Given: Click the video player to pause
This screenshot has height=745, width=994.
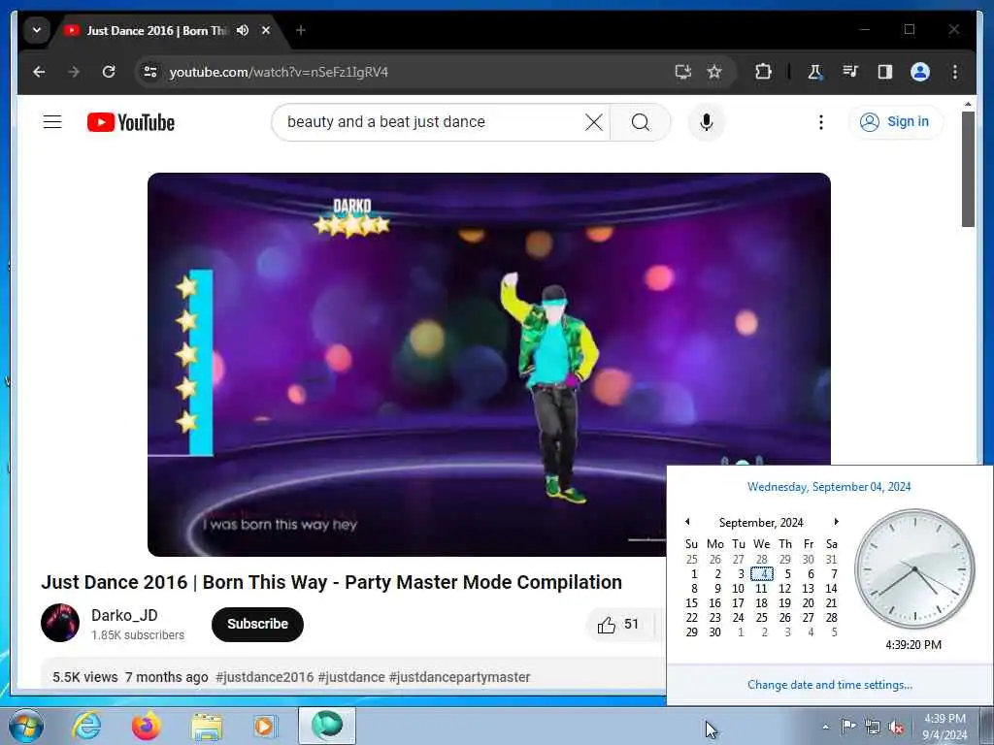Looking at the screenshot, I should point(489,365).
